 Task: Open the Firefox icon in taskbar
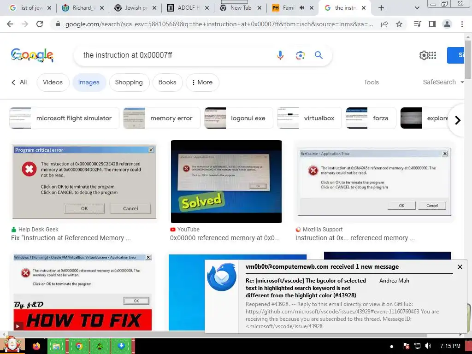[36, 346]
